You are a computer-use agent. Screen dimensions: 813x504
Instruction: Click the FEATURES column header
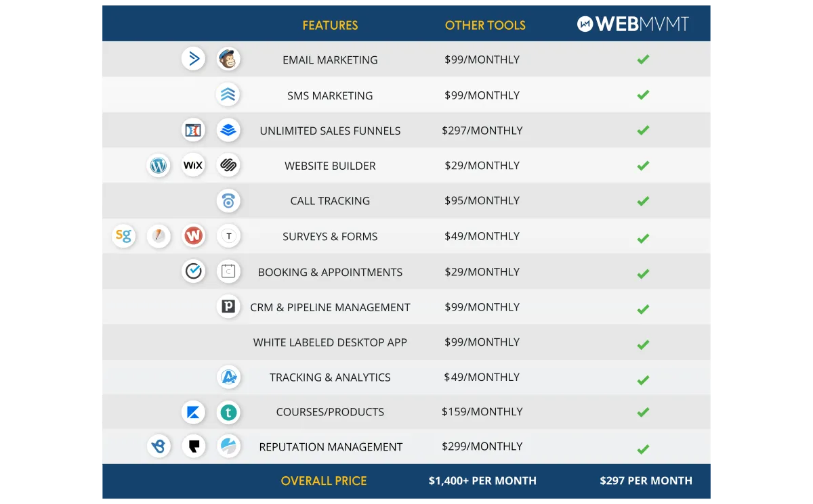coord(330,26)
